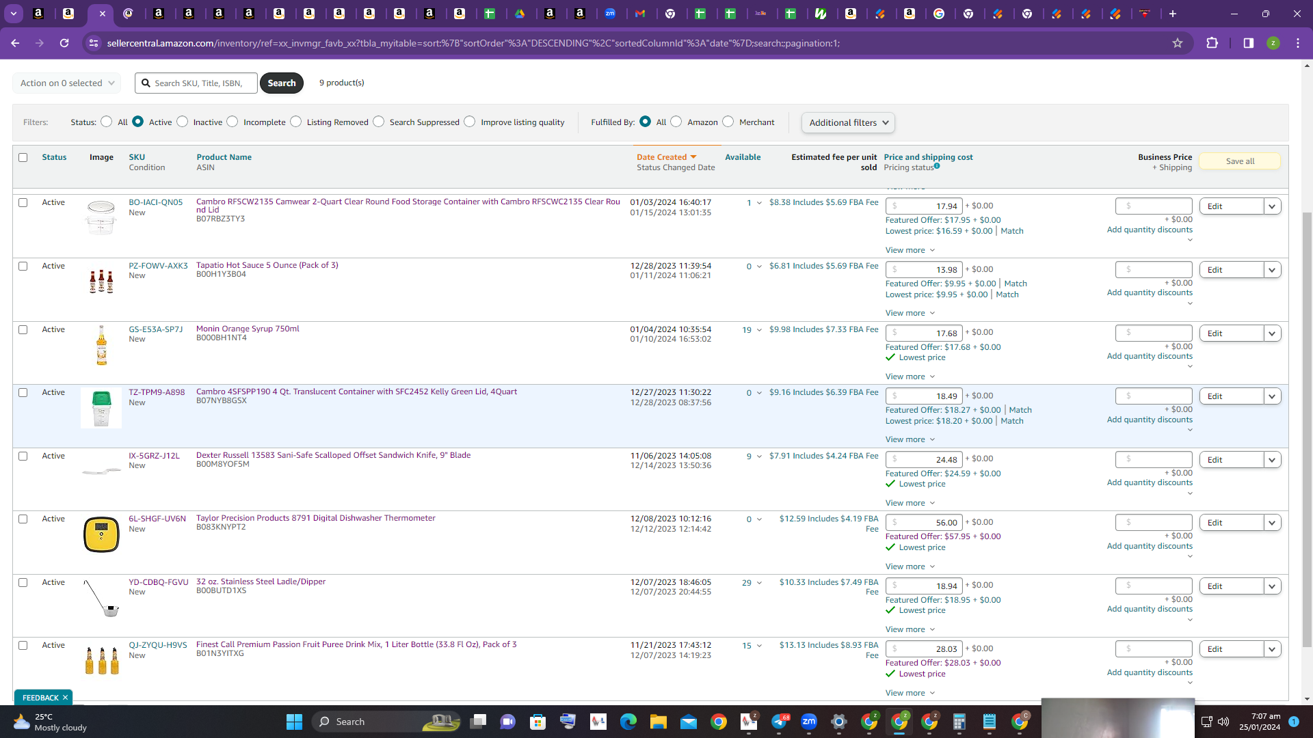Open Chrome's three-dot menu
1313x738 pixels.
(x=1298, y=43)
